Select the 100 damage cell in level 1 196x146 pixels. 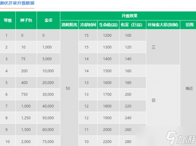pyautogui.click(x=133, y=35)
